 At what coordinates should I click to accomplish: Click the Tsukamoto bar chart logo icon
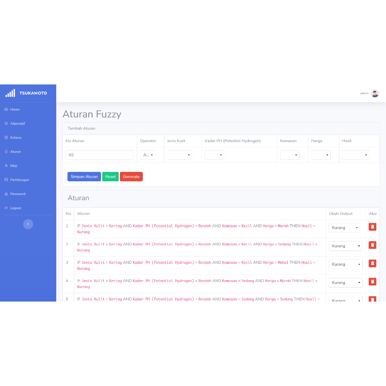coord(10,93)
